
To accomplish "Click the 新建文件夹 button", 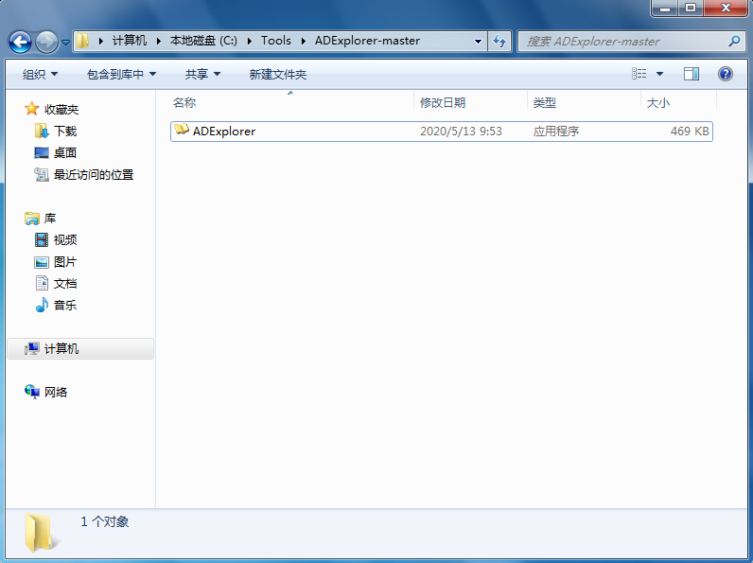I will click(277, 75).
